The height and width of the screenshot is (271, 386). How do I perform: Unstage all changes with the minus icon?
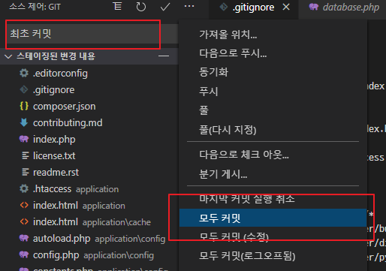tap(164, 56)
